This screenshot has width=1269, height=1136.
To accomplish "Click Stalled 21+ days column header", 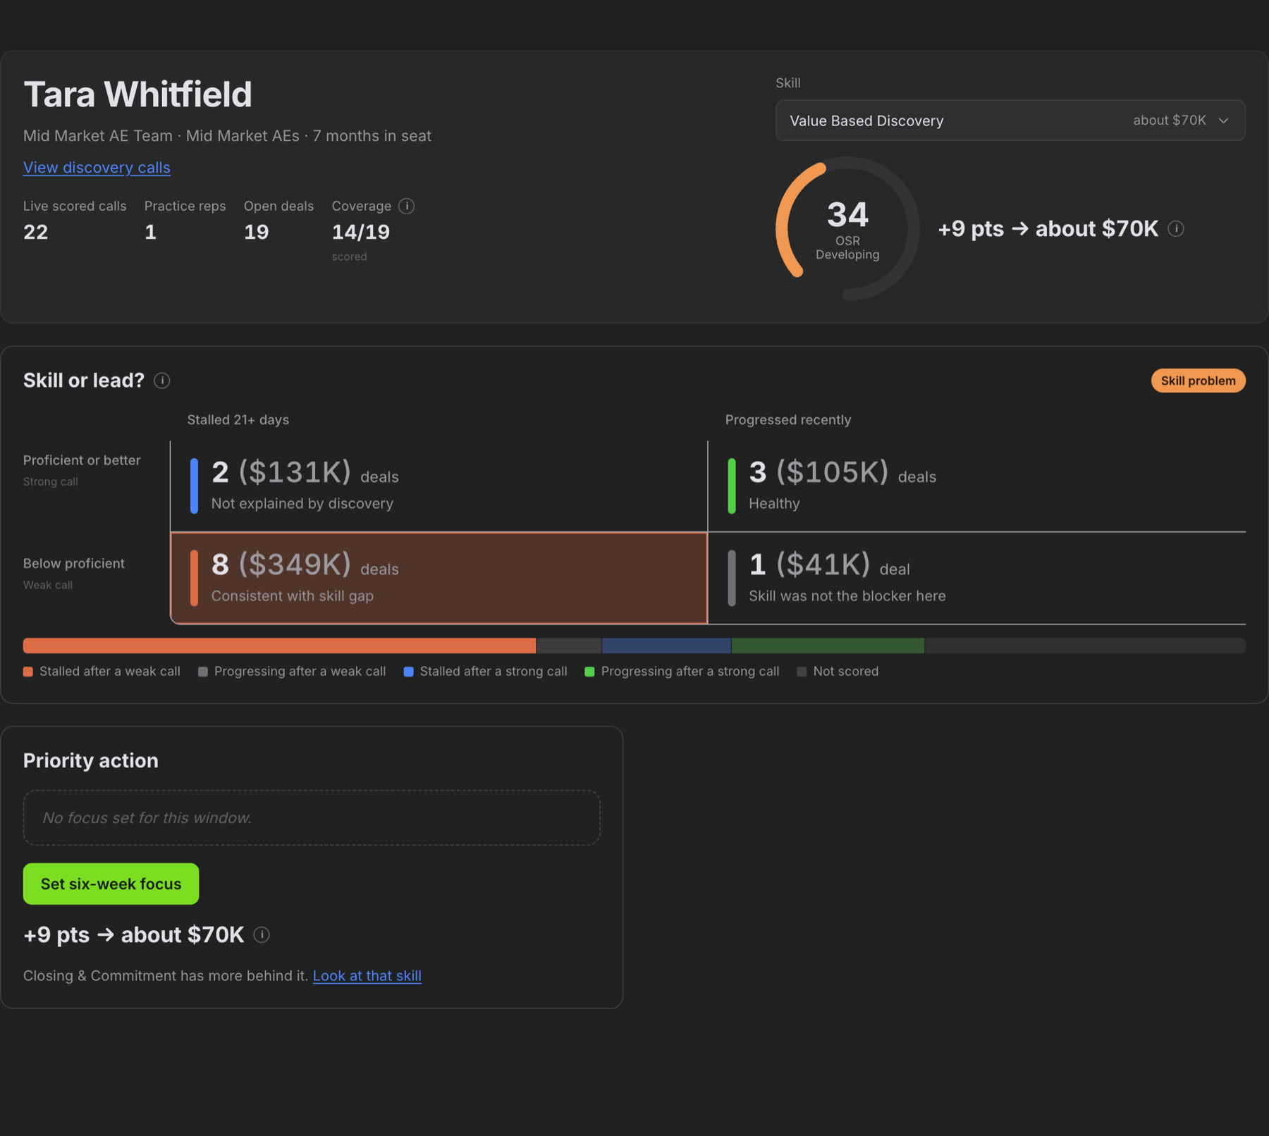I will pos(238,420).
